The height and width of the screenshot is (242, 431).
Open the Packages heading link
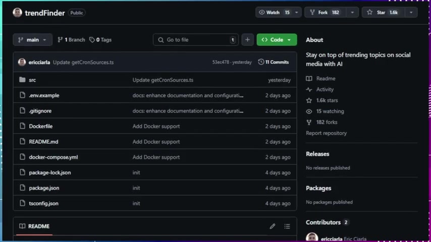tap(318, 188)
